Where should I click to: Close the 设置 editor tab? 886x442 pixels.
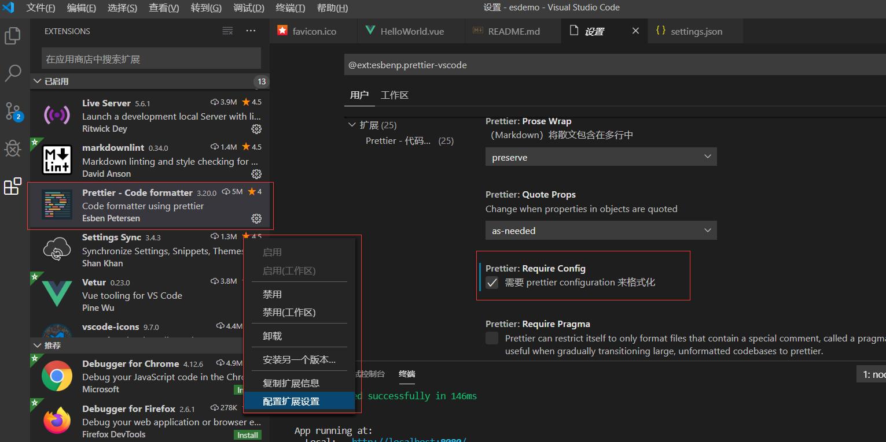coord(635,31)
